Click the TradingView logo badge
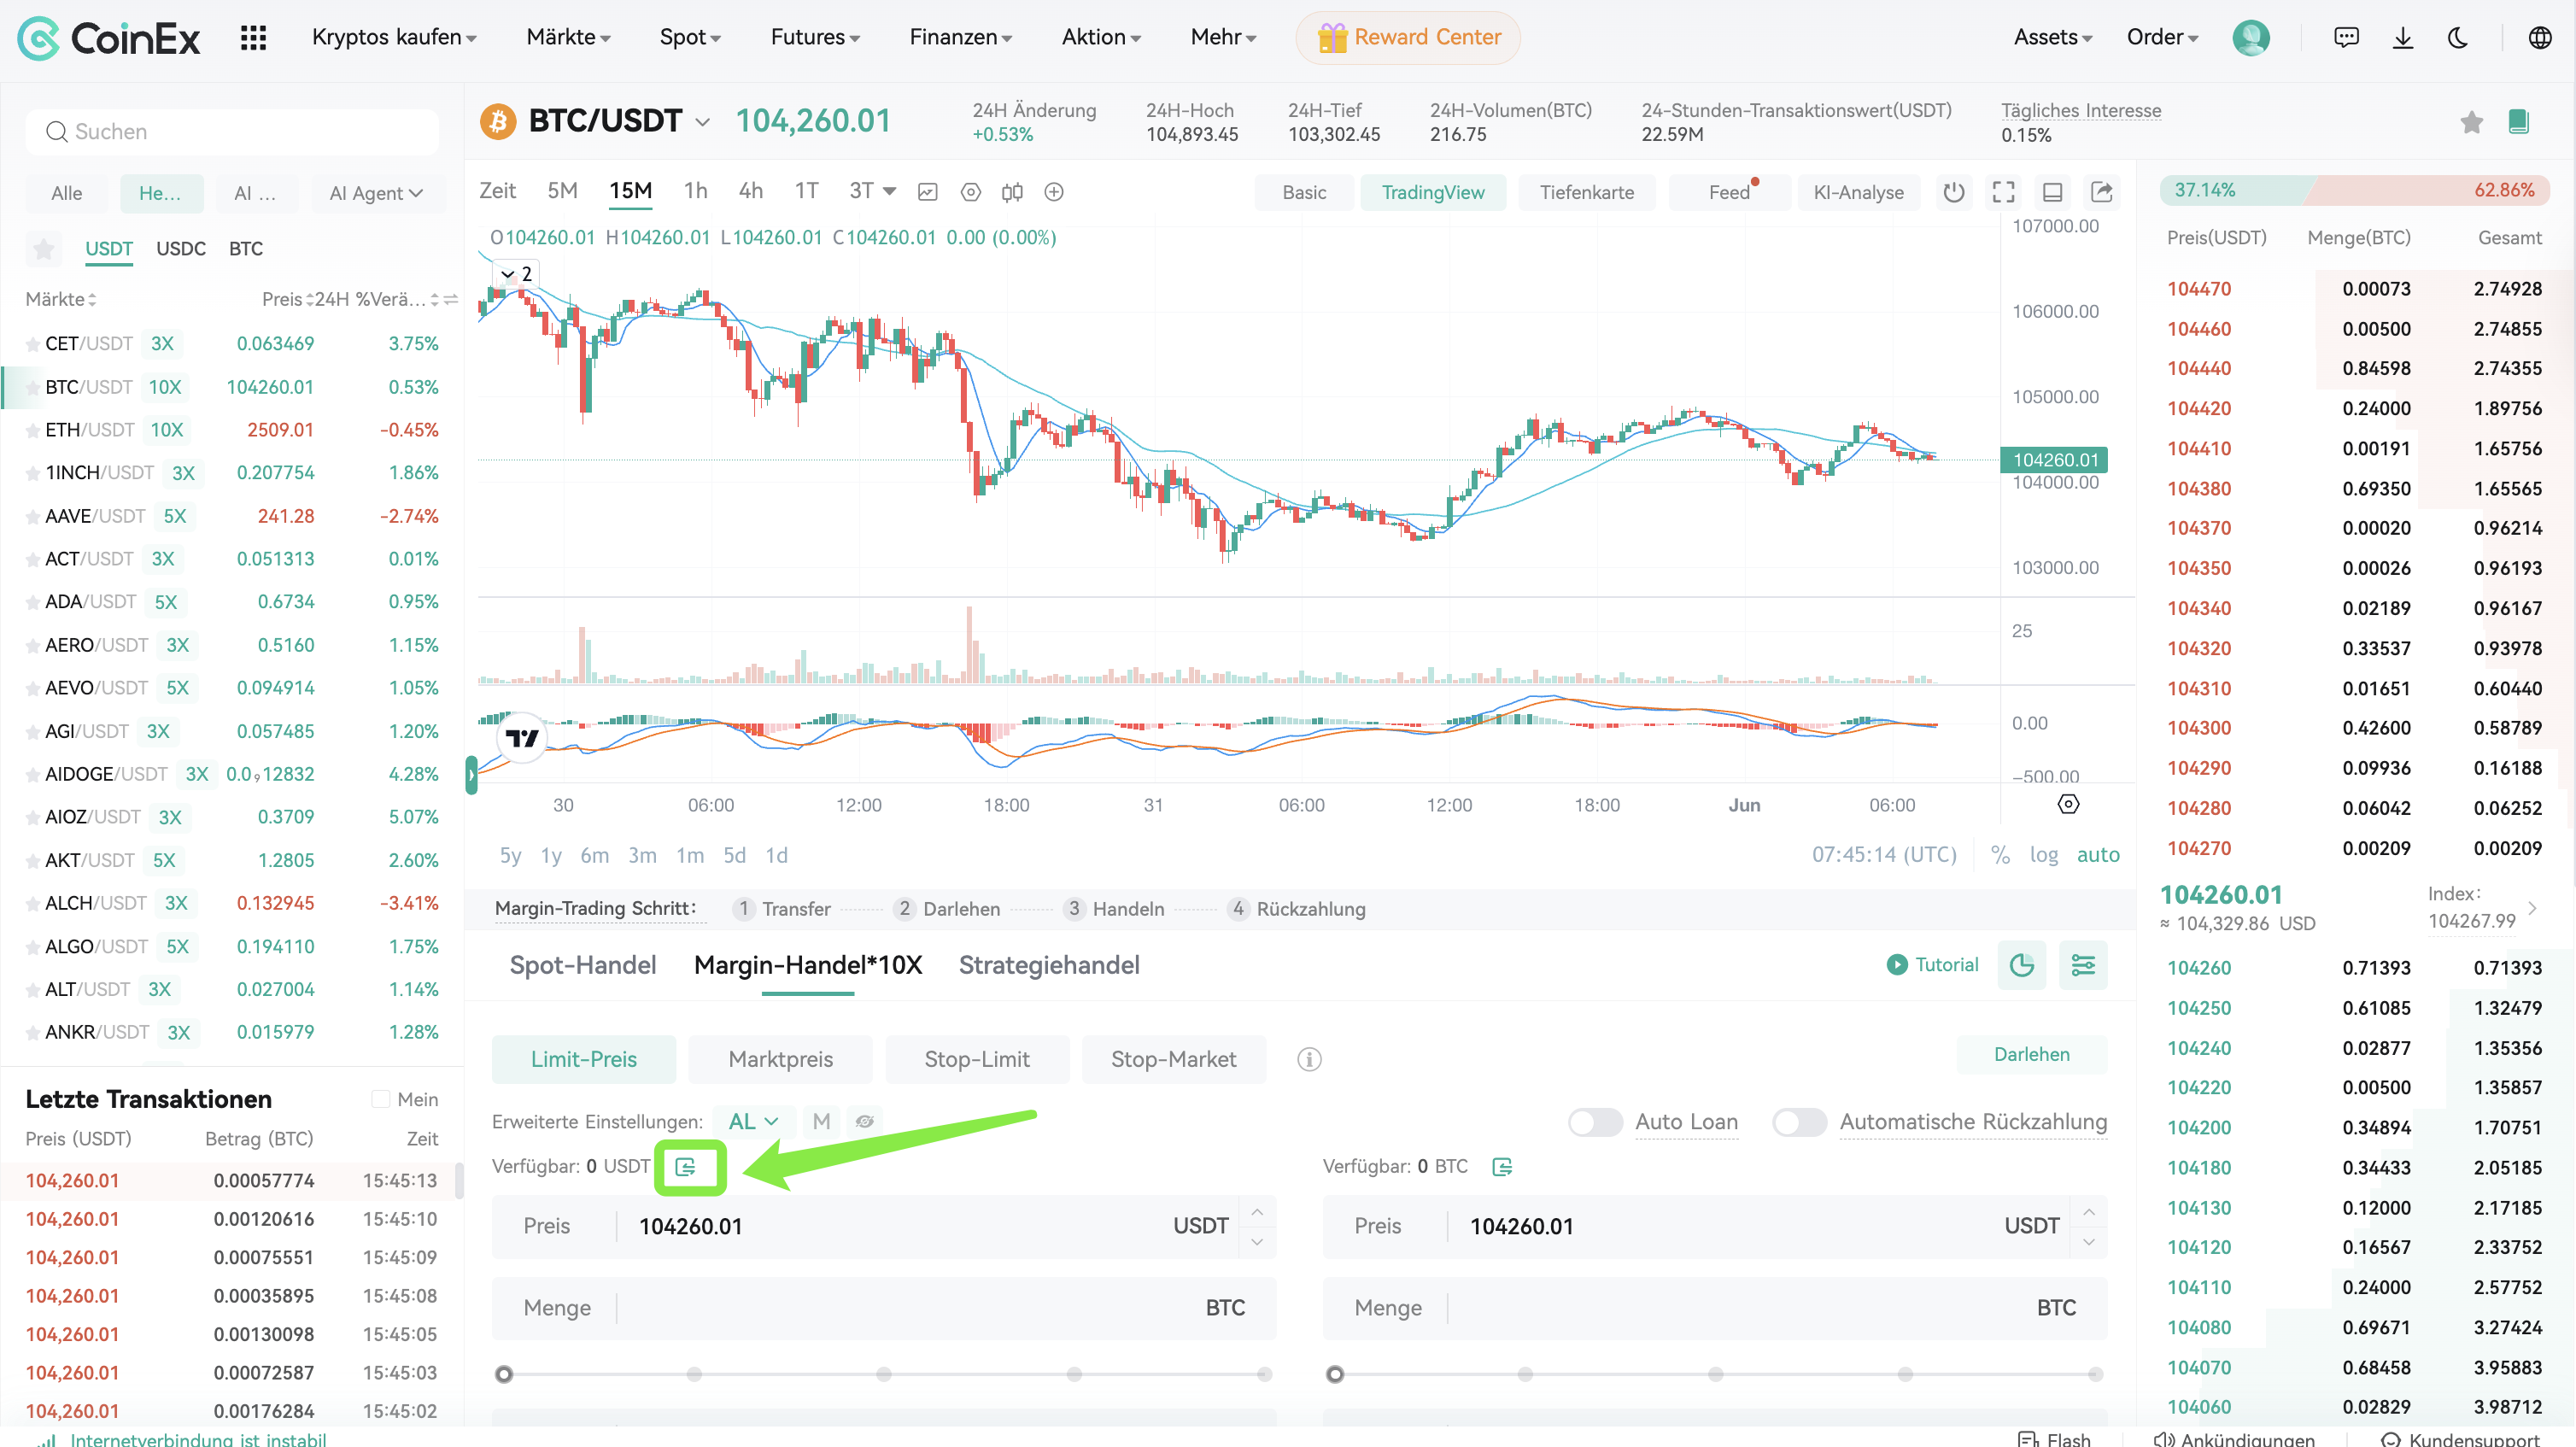2576x1447 pixels. tap(521, 738)
